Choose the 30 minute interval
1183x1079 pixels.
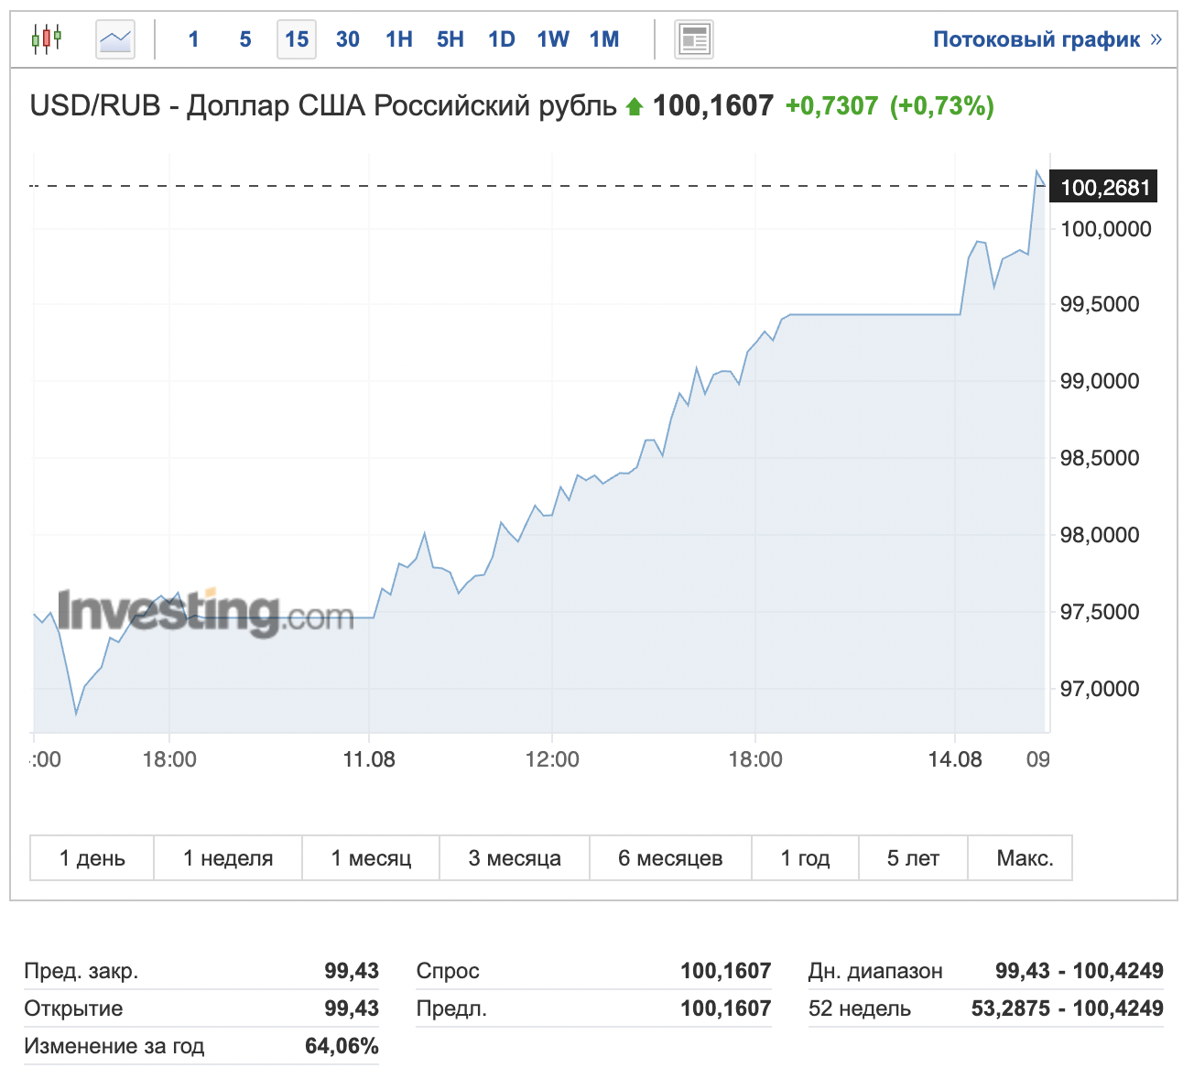coord(347,39)
